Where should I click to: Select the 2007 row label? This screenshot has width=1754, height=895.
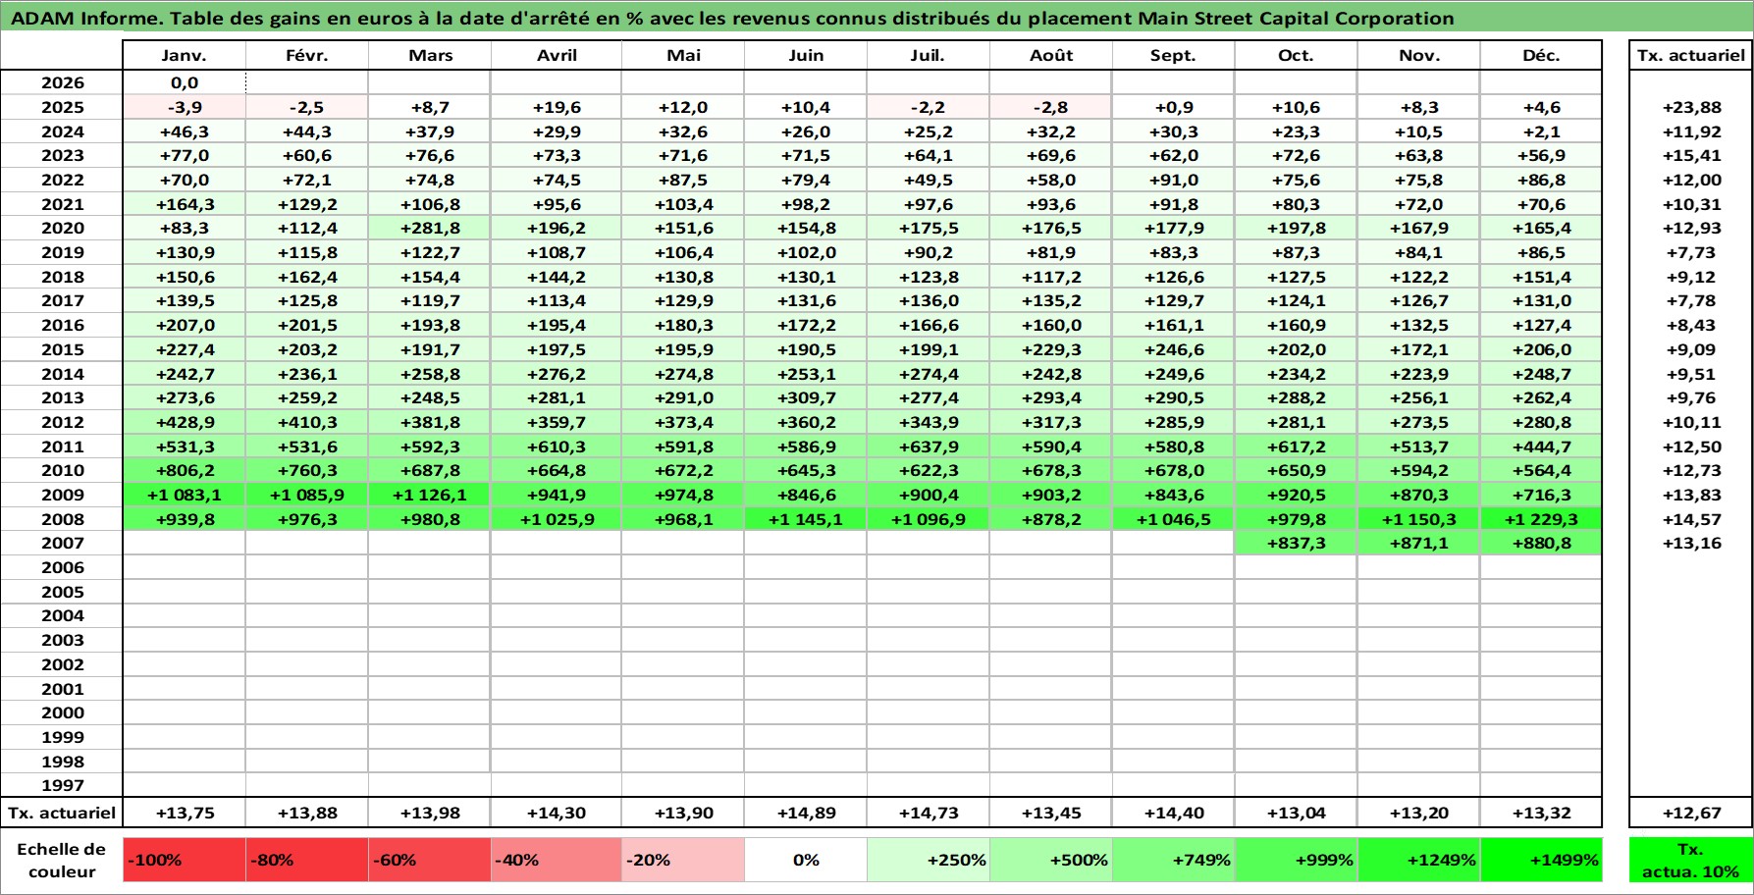pos(62,543)
